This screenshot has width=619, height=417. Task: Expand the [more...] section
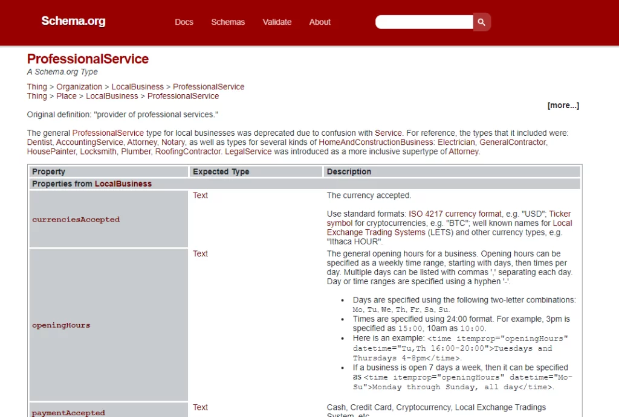[563, 105]
